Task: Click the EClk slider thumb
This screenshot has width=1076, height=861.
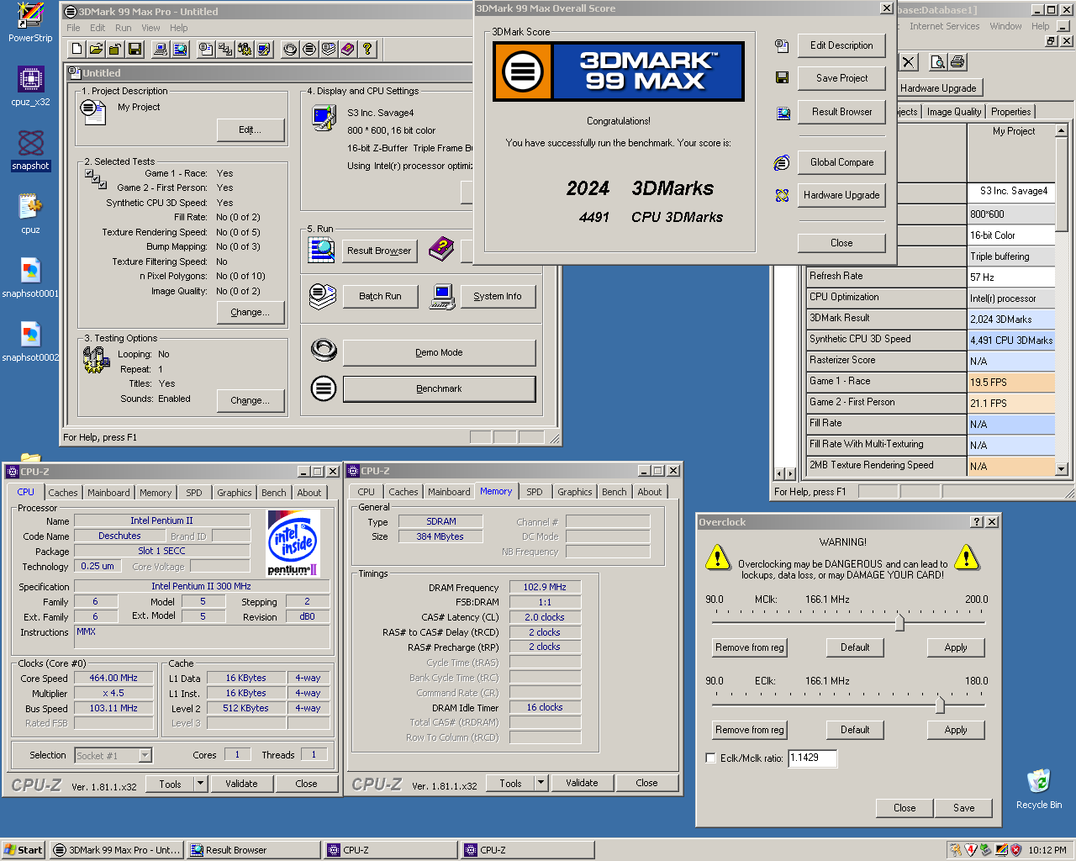Action: (x=940, y=705)
